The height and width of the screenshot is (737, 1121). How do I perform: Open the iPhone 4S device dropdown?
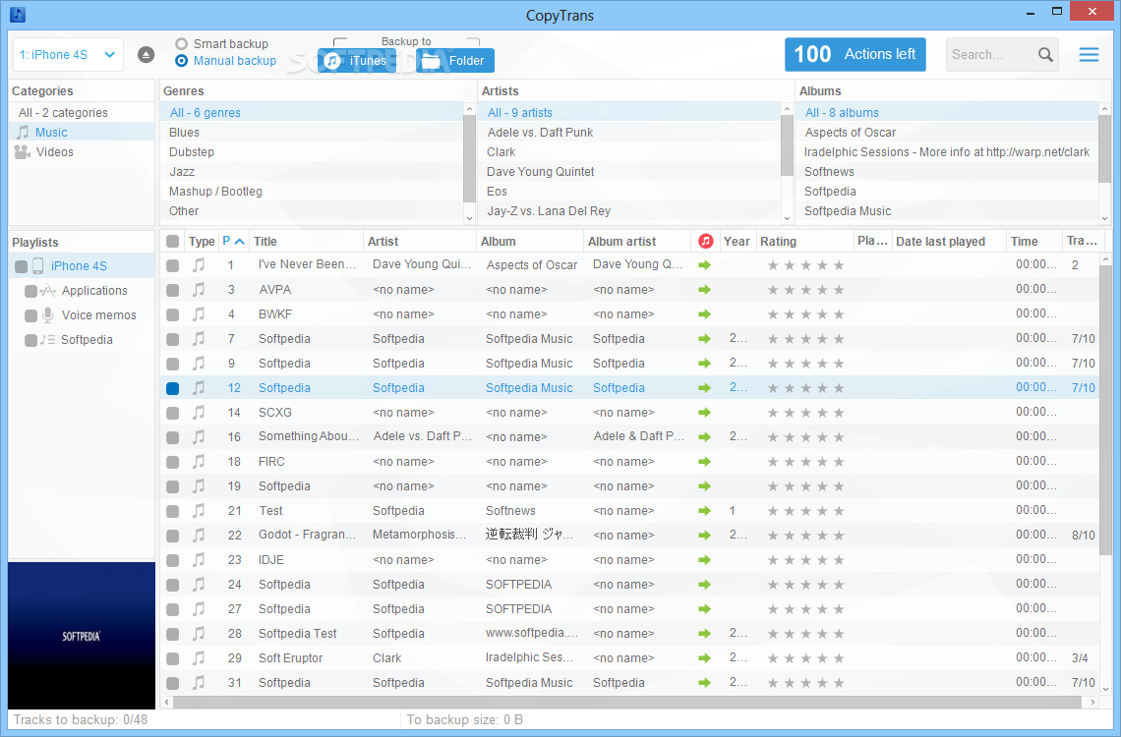(68, 55)
